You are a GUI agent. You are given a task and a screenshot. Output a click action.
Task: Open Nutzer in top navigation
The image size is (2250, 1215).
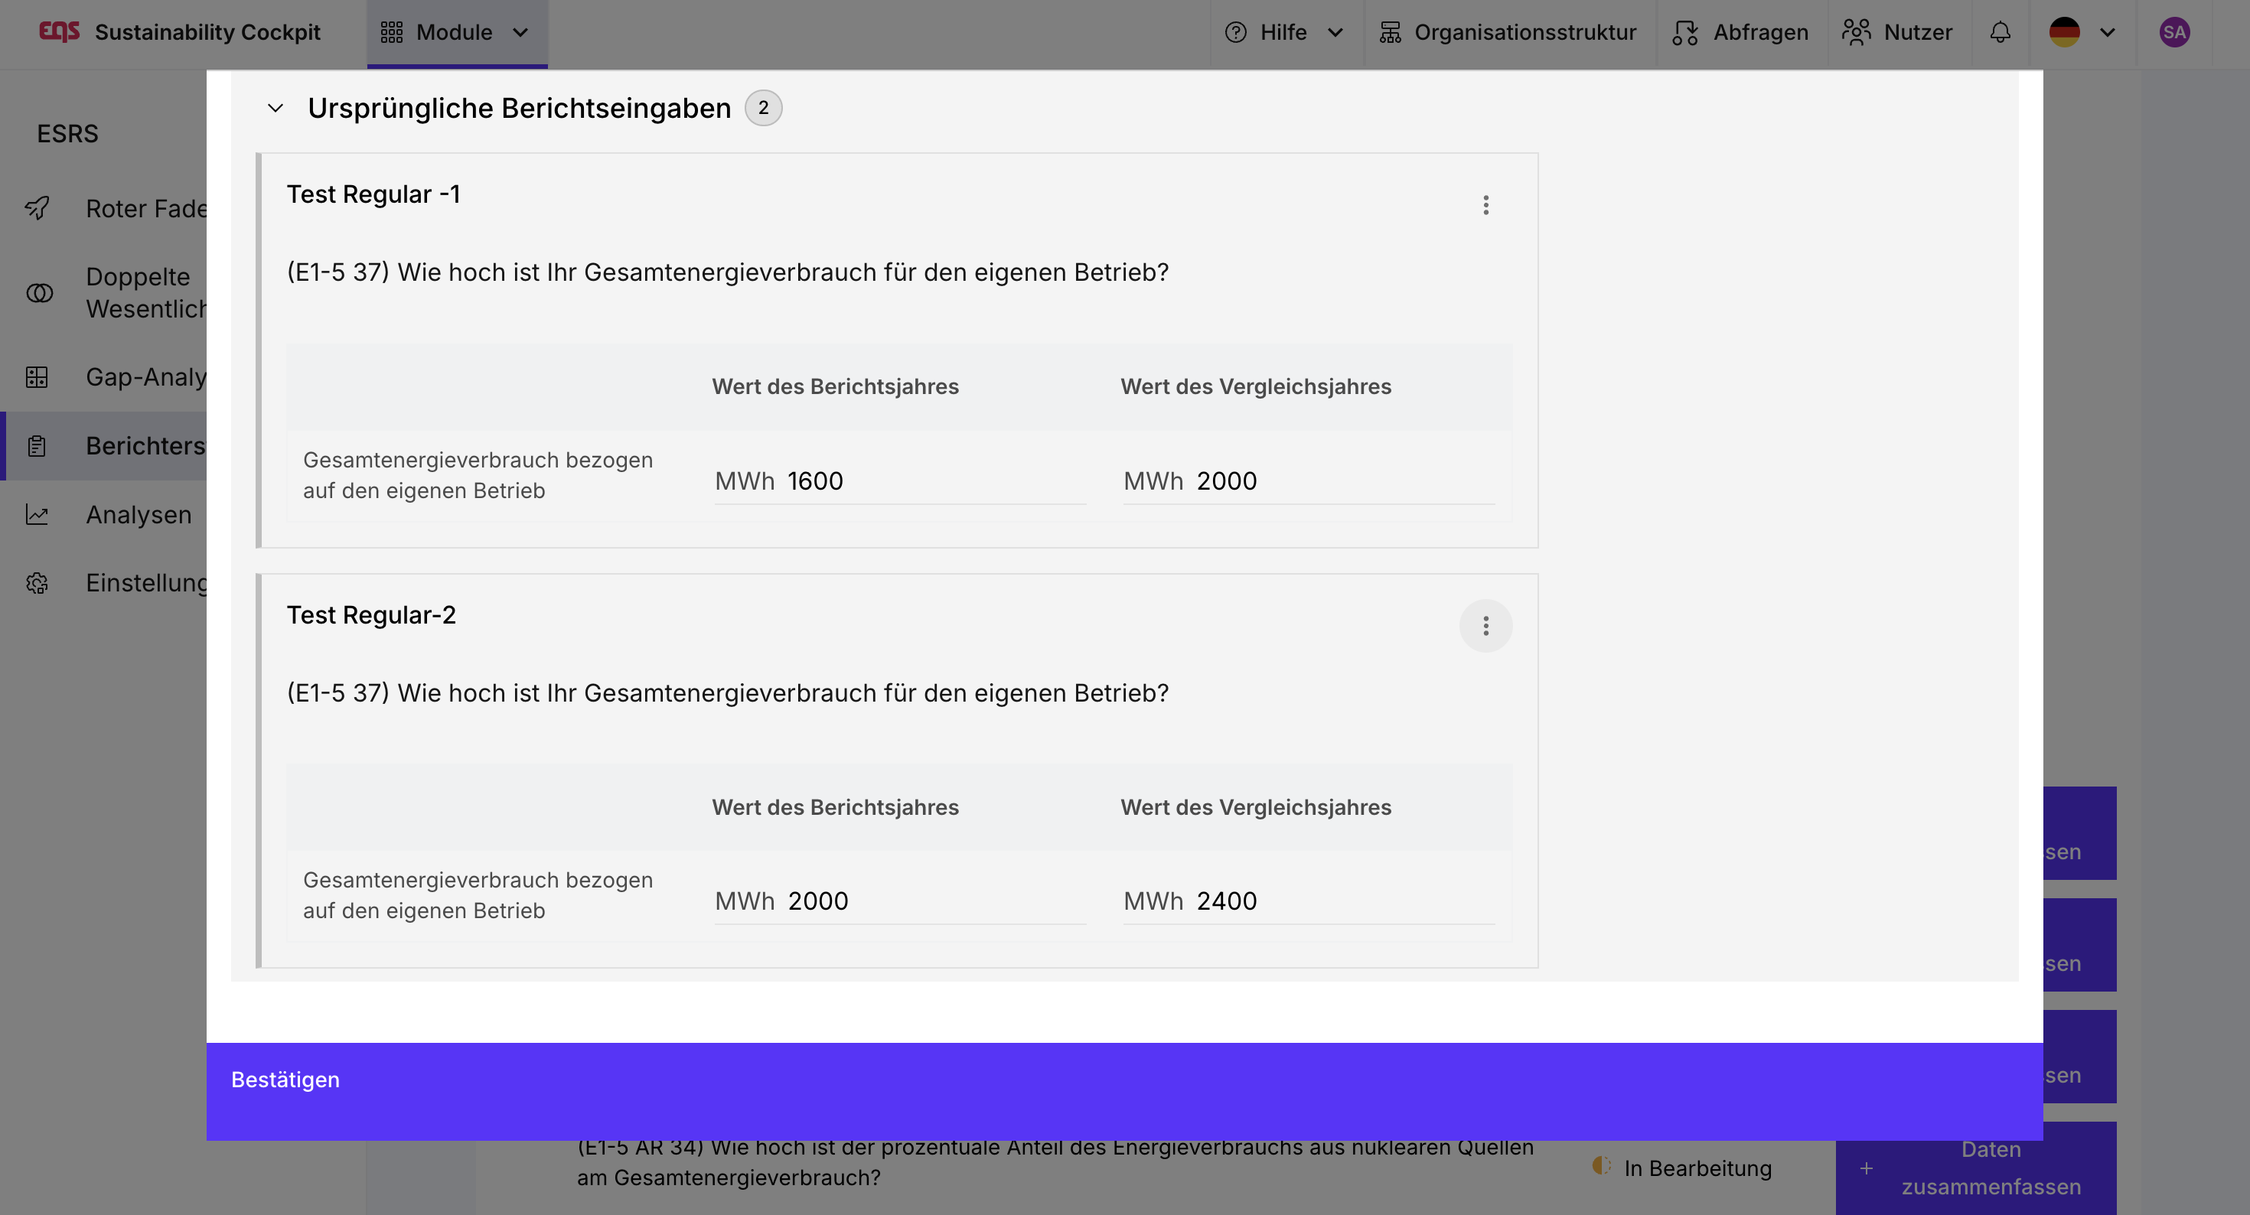pyautogui.click(x=1897, y=32)
